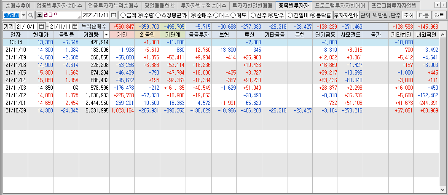
Task: Switch to the 순매수추이 tab
Action: [18, 5]
